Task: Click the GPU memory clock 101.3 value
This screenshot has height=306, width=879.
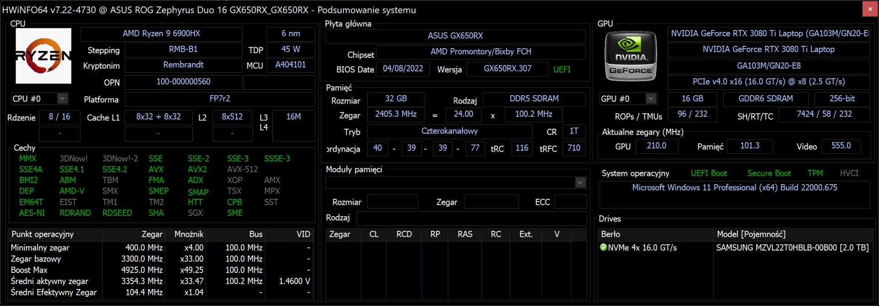Action: [750, 146]
